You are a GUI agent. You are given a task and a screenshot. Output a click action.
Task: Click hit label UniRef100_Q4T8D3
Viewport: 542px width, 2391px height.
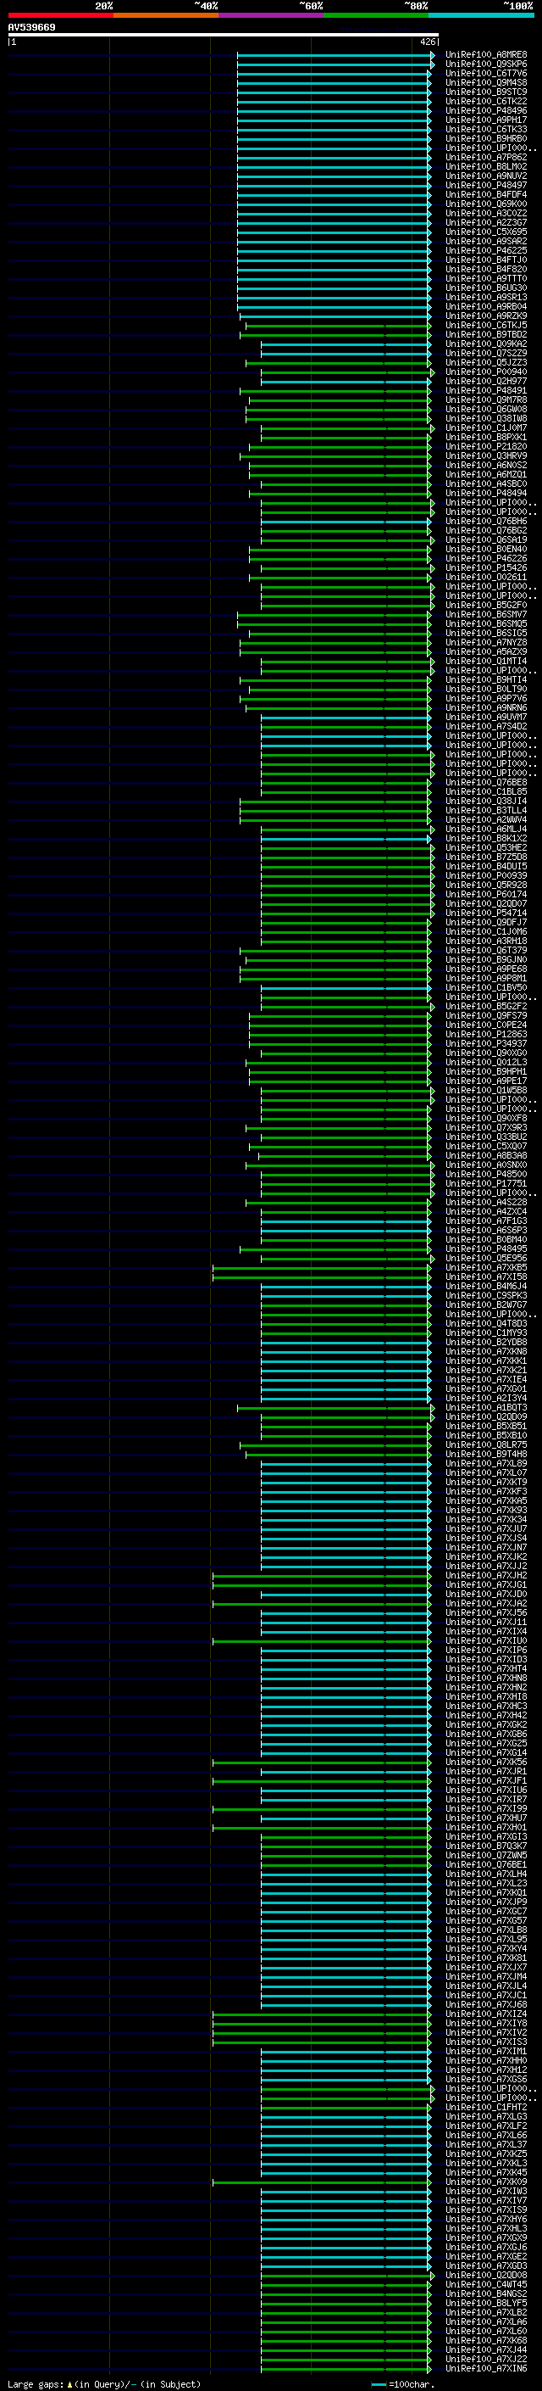tap(486, 1325)
